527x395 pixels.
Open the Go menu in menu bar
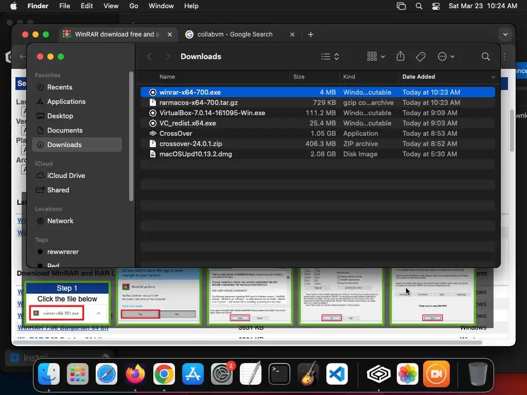(x=134, y=6)
